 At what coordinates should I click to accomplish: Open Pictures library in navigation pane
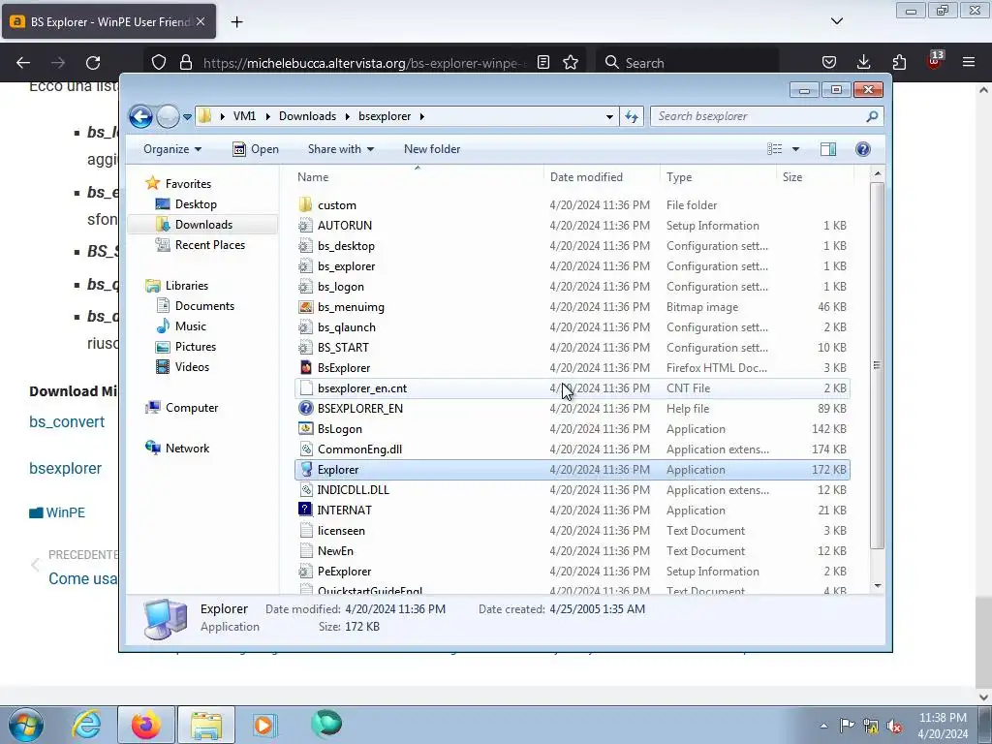point(196,347)
